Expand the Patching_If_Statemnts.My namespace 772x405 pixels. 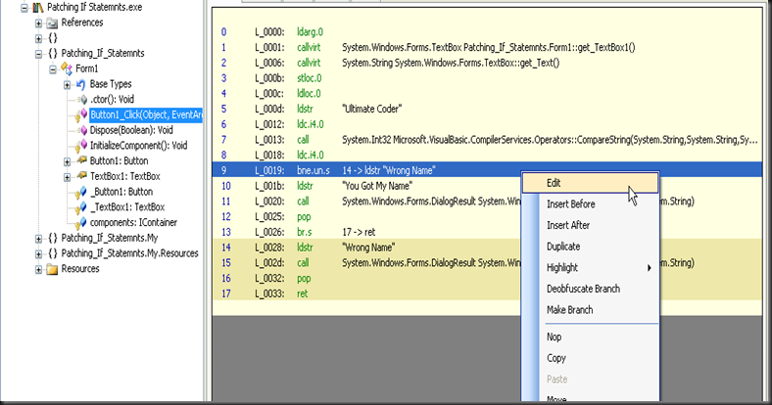[38, 238]
